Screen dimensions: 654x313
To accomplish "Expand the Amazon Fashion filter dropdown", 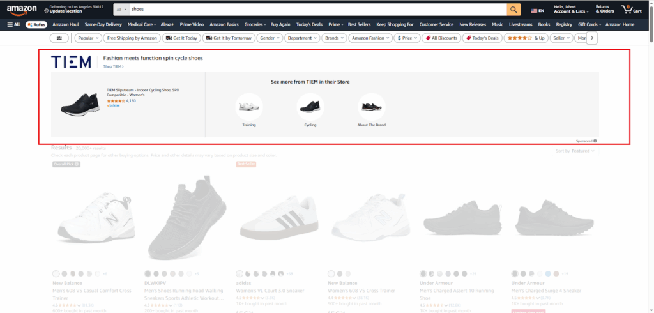I will tap(370, 38).
